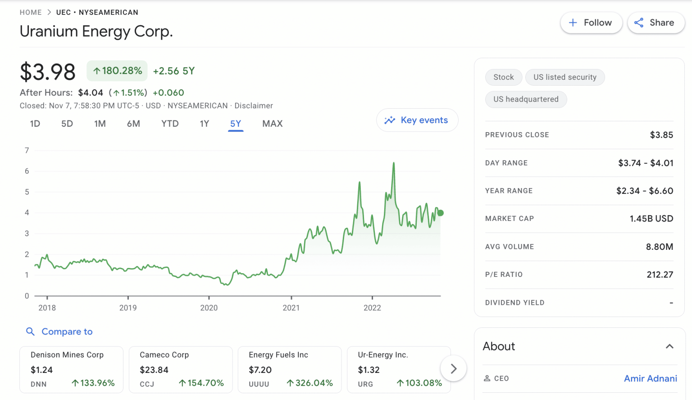Select the Key events line-chart icon
Screen dimensions: 692x400
389,120
